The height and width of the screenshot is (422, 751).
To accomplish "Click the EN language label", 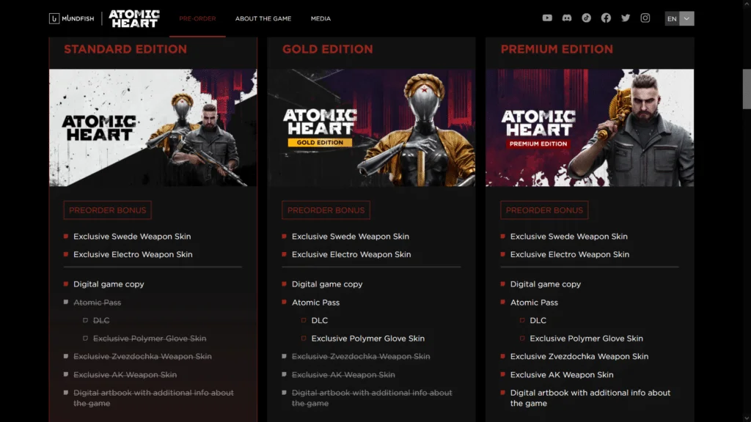I will [x=672, y=18].
